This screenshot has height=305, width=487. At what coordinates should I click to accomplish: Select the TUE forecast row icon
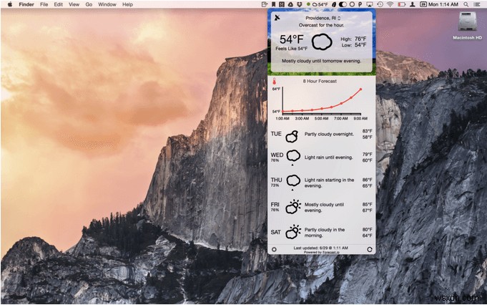click(x=292, y=136)
